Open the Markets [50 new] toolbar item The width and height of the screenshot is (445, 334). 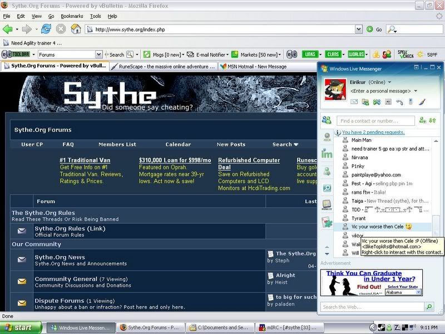click(256, 55)
